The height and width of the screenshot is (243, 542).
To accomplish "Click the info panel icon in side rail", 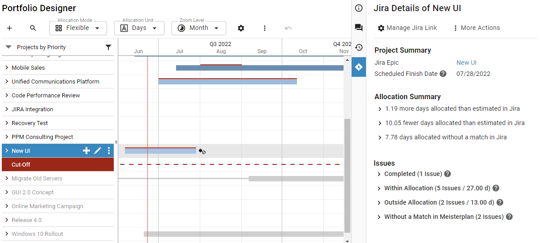I will pos(359,8).
